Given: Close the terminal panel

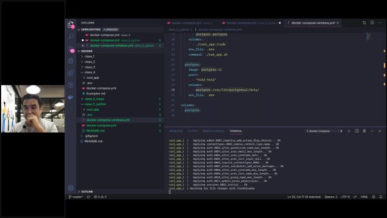Looking at the screenshot, I should click(380, 131).
